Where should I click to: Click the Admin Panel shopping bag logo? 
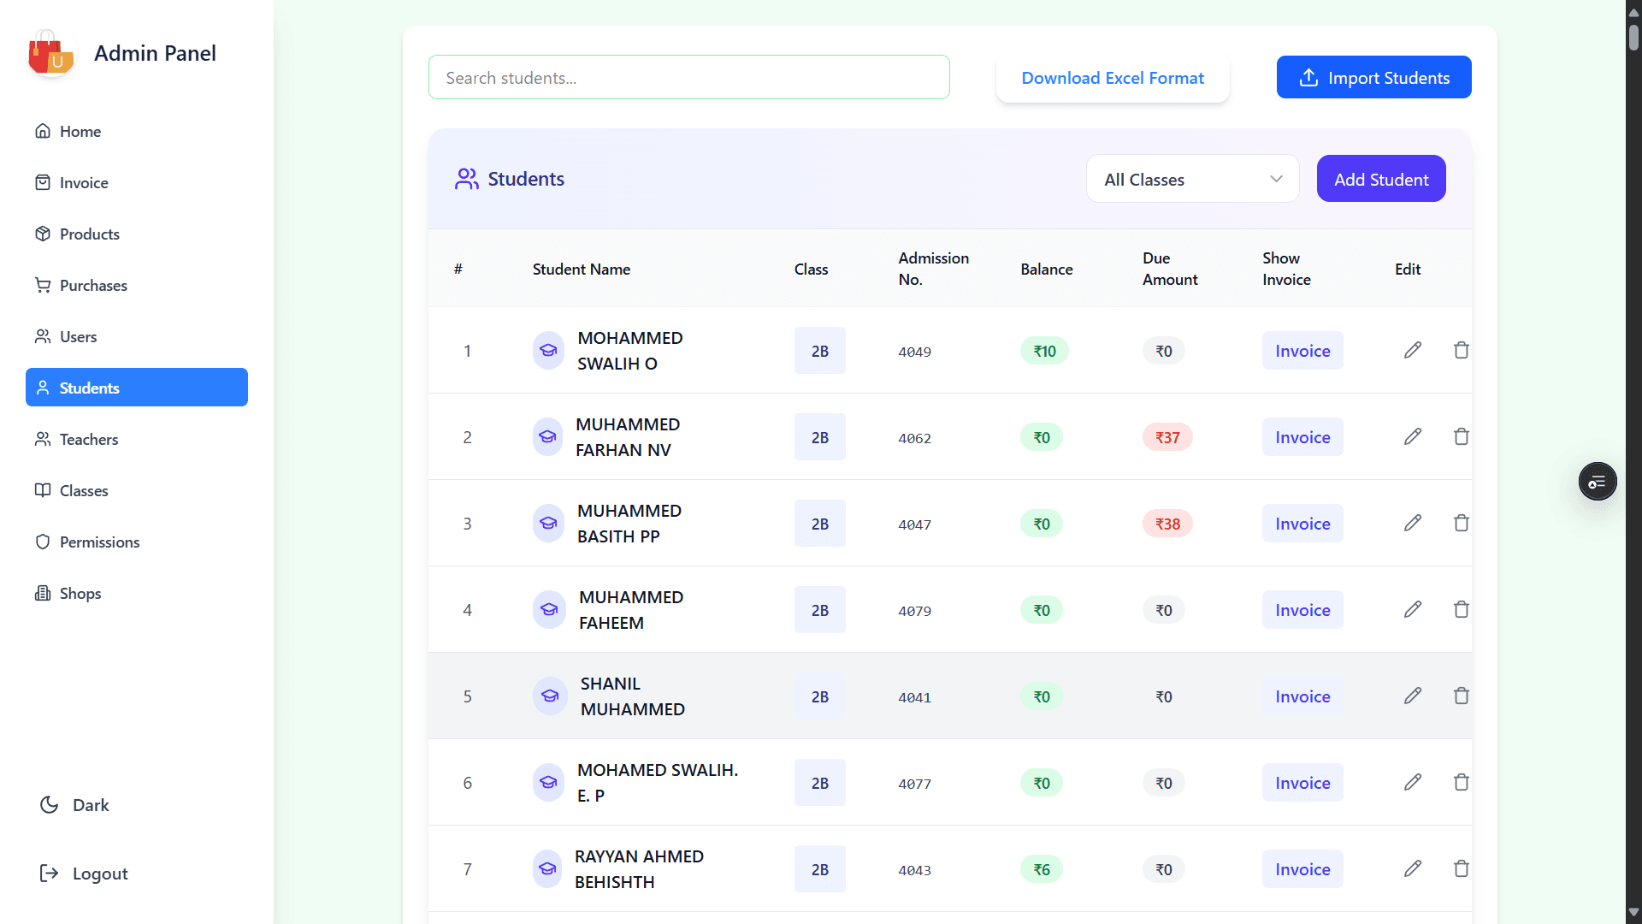[x=50, y=53]
